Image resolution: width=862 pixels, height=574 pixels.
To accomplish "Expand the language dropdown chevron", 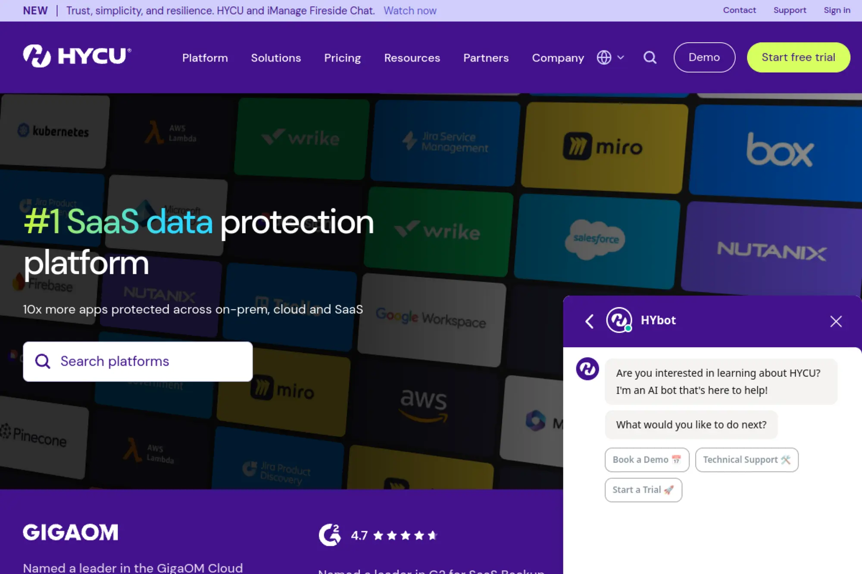I will [x=621, y=57].
